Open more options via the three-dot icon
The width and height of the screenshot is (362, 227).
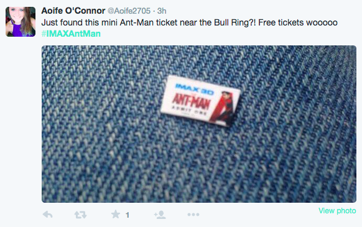[x=193, y=215]
